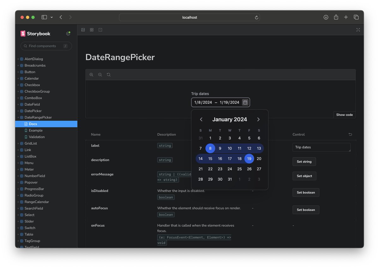Pick January 24 in the calendar
Viewport: 379px width, 268px height.
[x=230, y=169]
